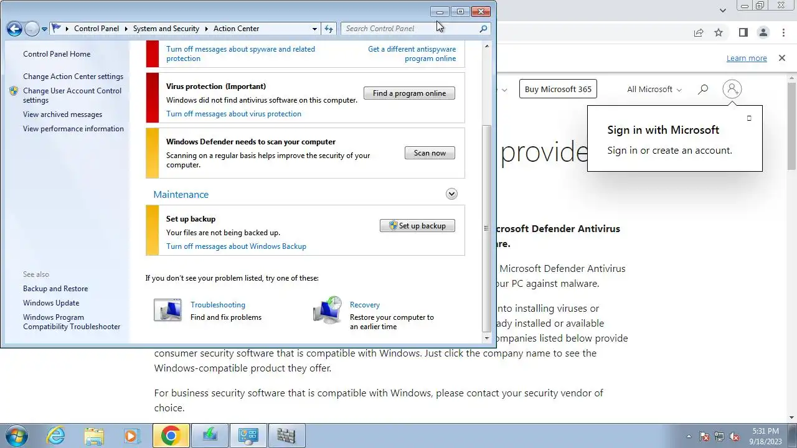
Task: Select Action Center breadcrumb segment
Action: click(236, 29)
